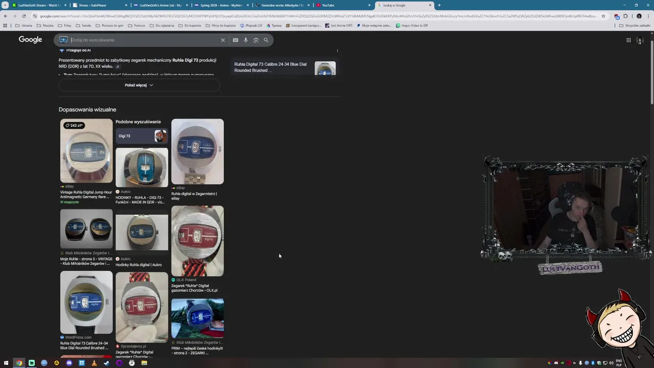Focus the 'Dodaj do wyszukiwania' search field
Viewport: 654px width, 368px height.
point(143,40)
